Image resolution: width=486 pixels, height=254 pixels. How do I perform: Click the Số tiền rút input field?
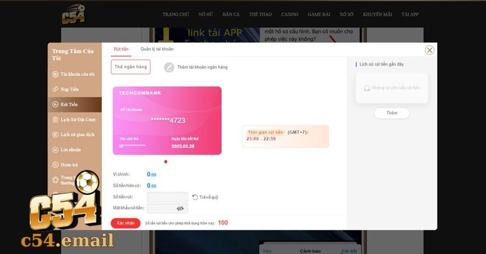click(168, 197)
